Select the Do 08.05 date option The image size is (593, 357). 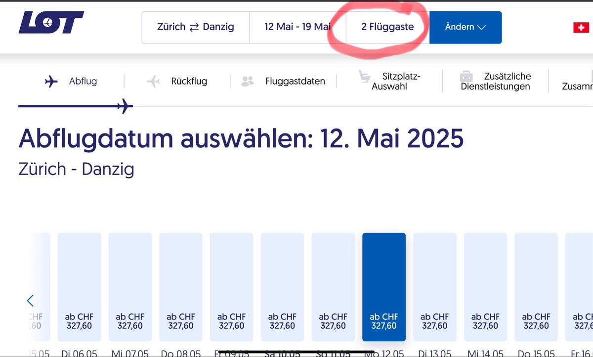181,287
